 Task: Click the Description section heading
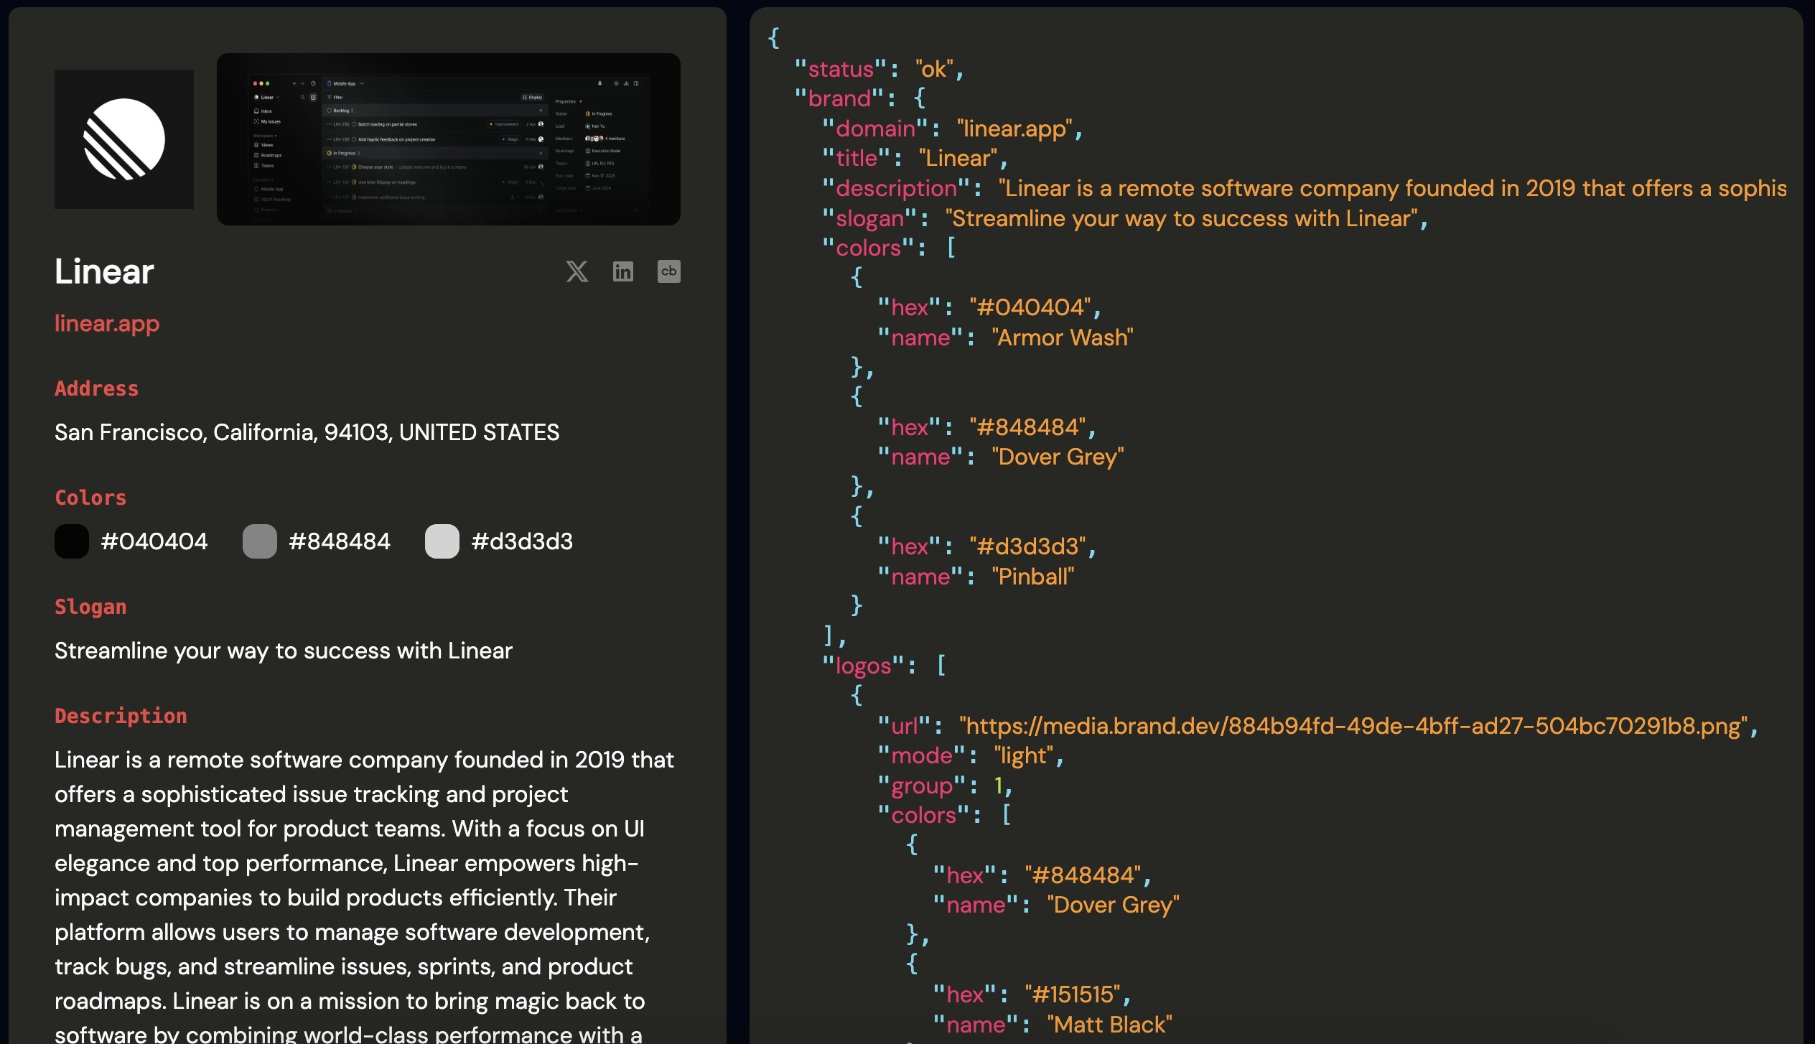(121, 716)
